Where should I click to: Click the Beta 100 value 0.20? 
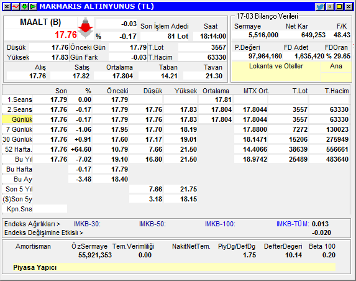[x=329, y=255]
